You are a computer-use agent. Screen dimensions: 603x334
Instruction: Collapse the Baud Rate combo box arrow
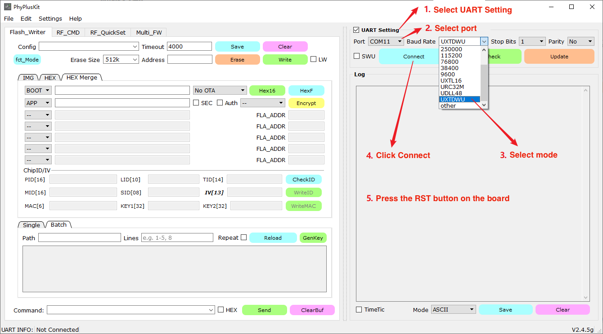484,41
